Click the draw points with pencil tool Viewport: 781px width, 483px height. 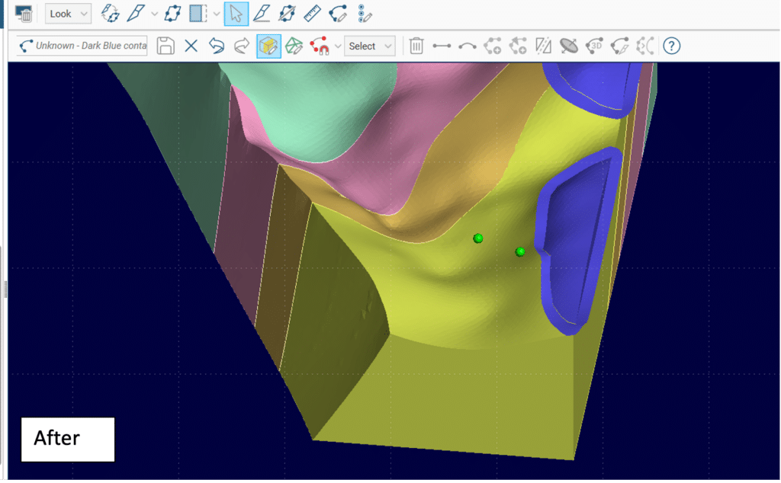365,14
